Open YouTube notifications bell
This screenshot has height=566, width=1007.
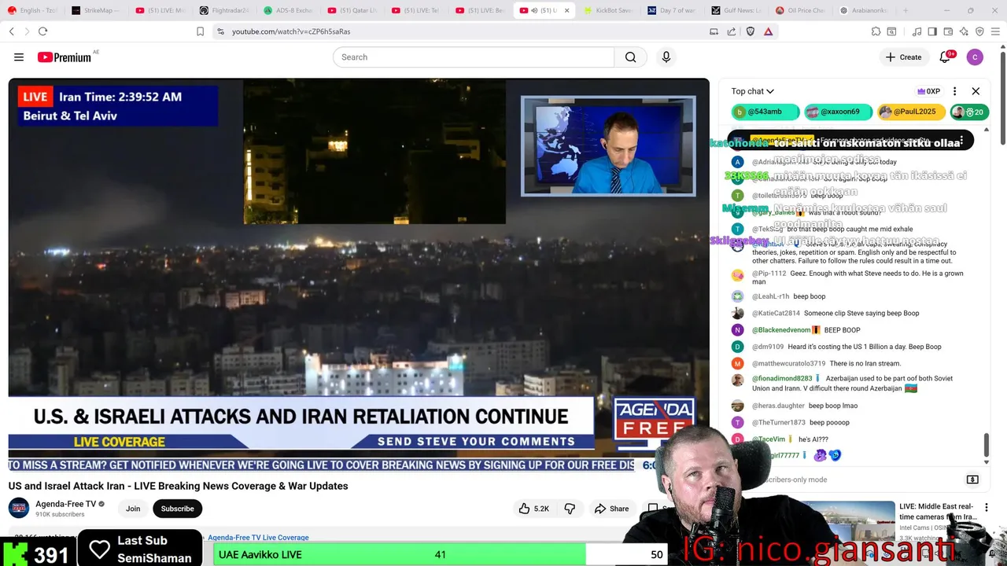tap(946, 57)
